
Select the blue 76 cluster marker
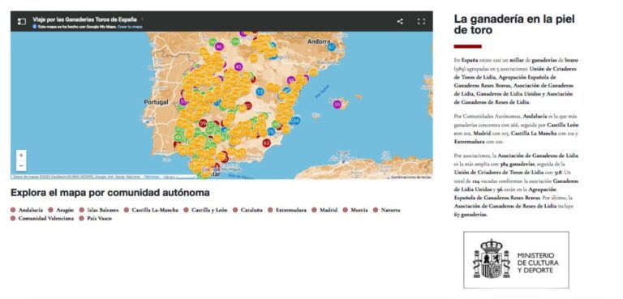tap(271, 132)
